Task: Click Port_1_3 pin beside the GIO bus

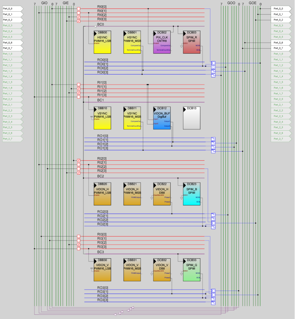Action: (13, 71)
